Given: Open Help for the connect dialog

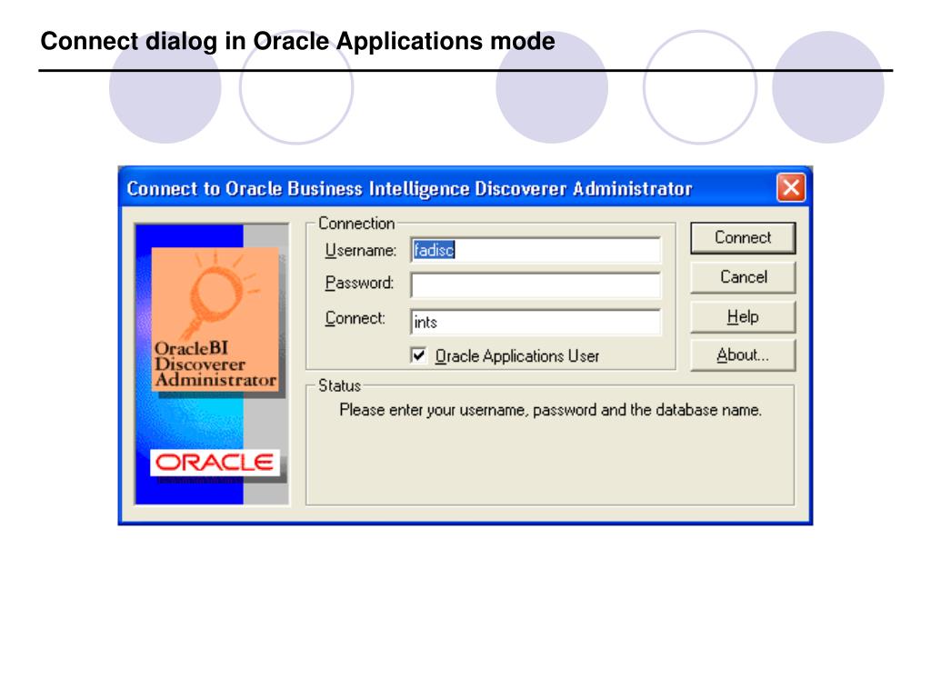Looking at the screenshot, I should (743, 317).
